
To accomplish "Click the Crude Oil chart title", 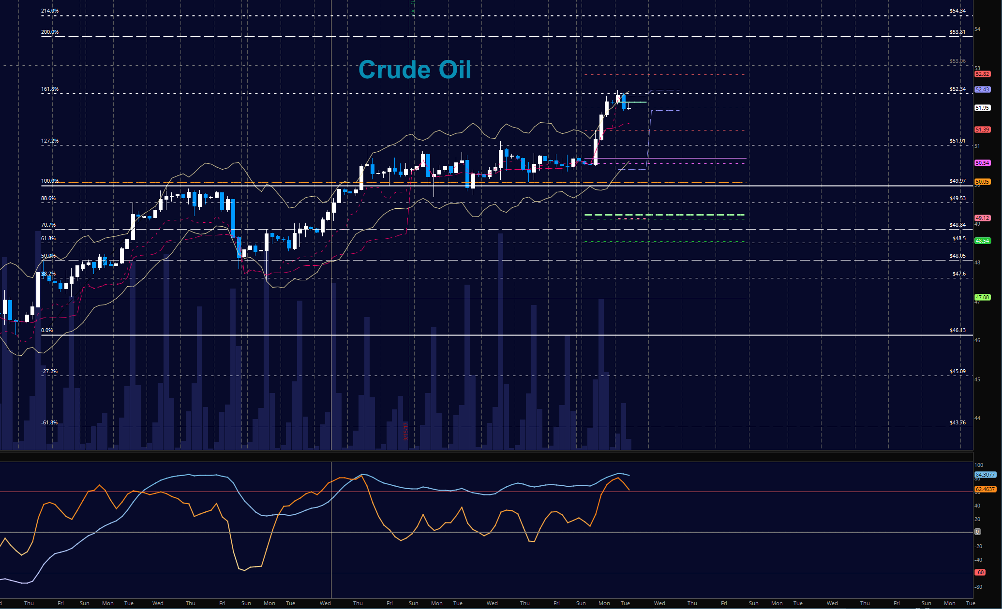I will [x=415, y=70].
